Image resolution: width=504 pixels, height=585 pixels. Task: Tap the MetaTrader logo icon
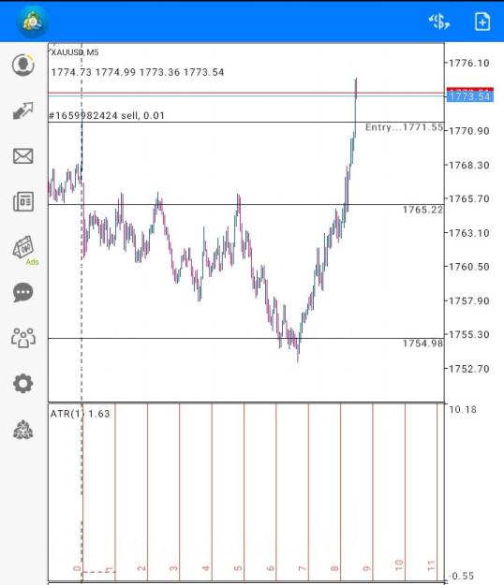(x=33, y=22)
